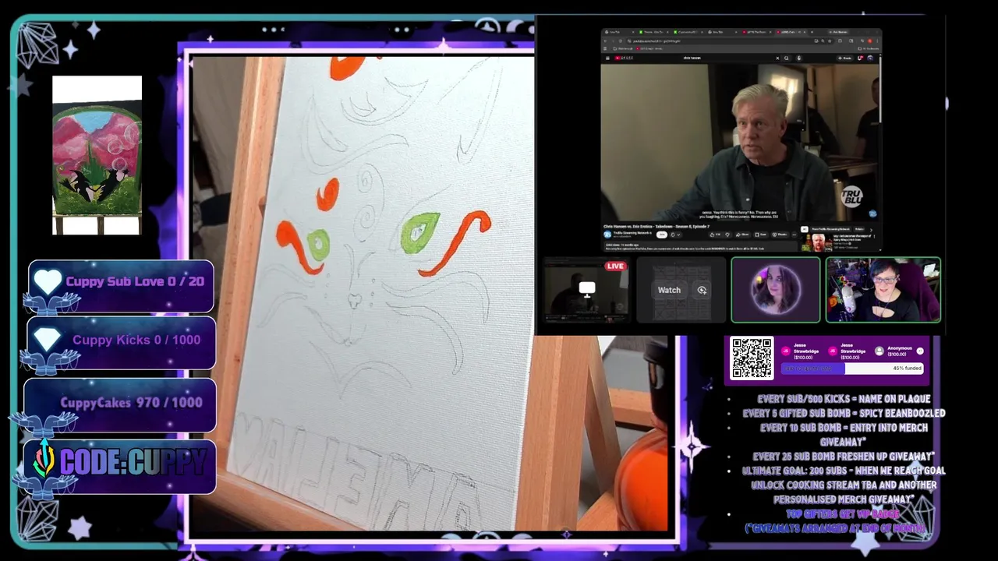Image resolution: width=998 pixels, height=561 pixels.
Task: Switch to the first Kick browser tab
Action: (655, 32)
